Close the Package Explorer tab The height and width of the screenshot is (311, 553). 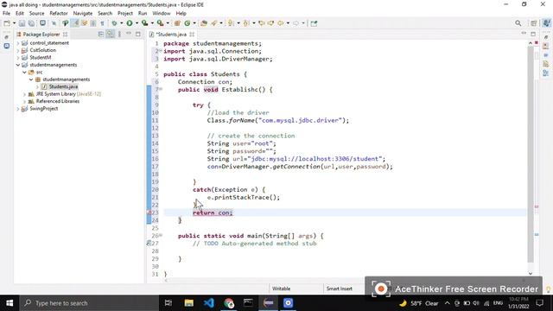coord(66,35)
